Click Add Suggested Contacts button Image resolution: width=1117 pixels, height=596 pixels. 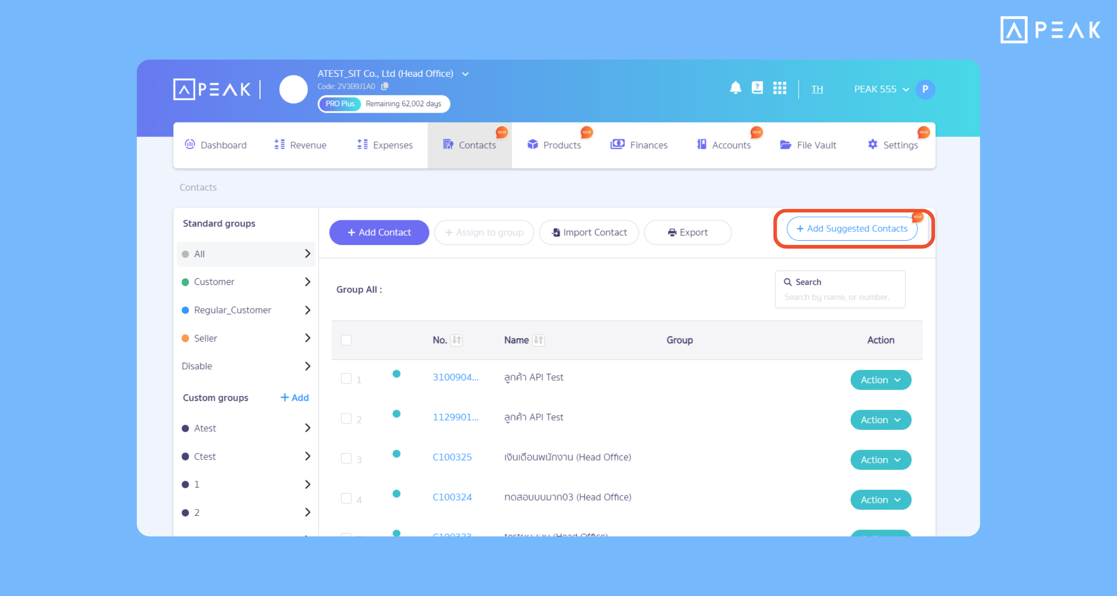point(852,229)
